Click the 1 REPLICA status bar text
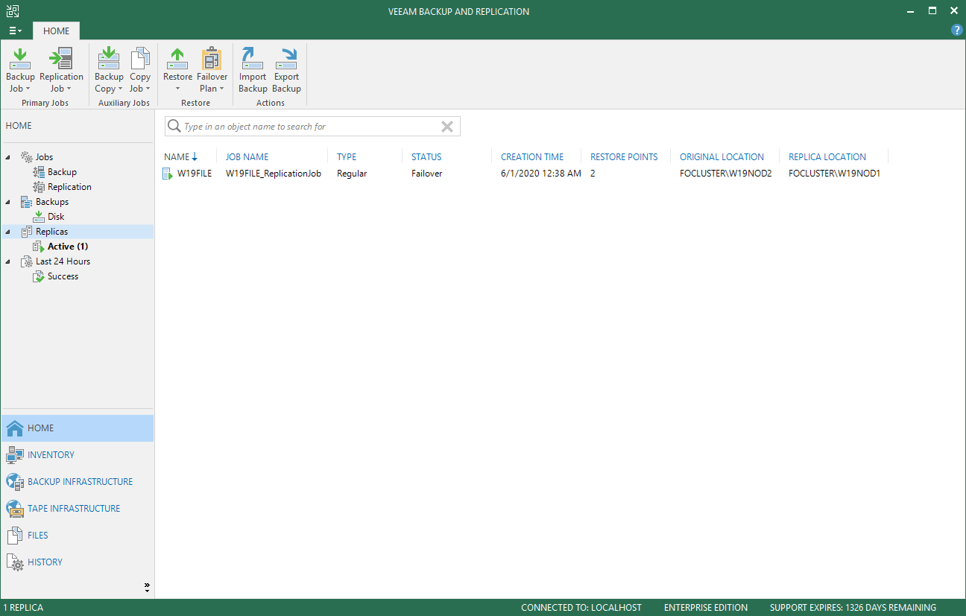This screenshot has height=616, width=966. click(x=23, y=608)
